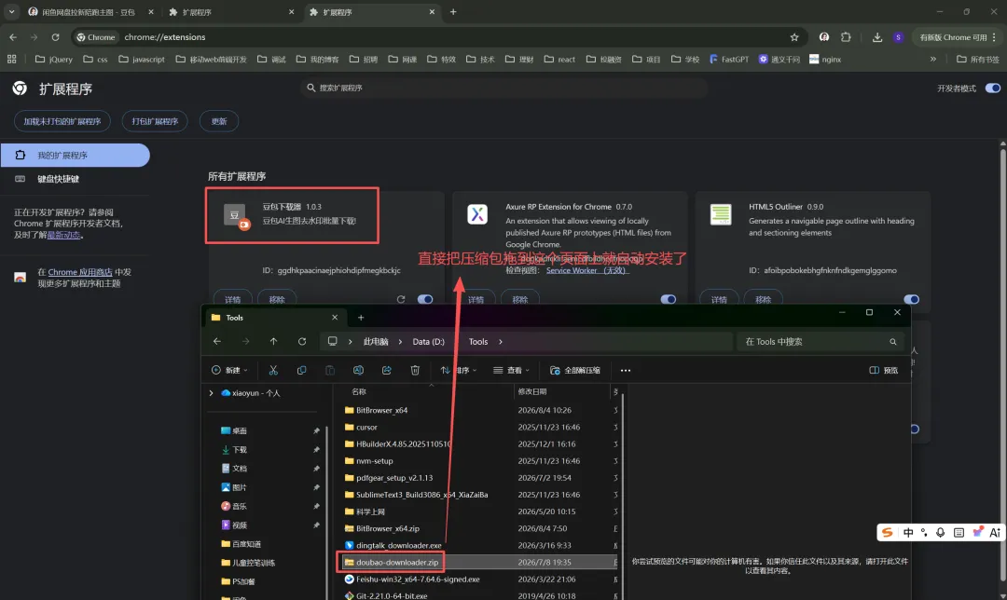The height and width of the screenshot is (600, 1007).
Task: Open Chrome tab search dropdown arrow
Action: point(11,11)
